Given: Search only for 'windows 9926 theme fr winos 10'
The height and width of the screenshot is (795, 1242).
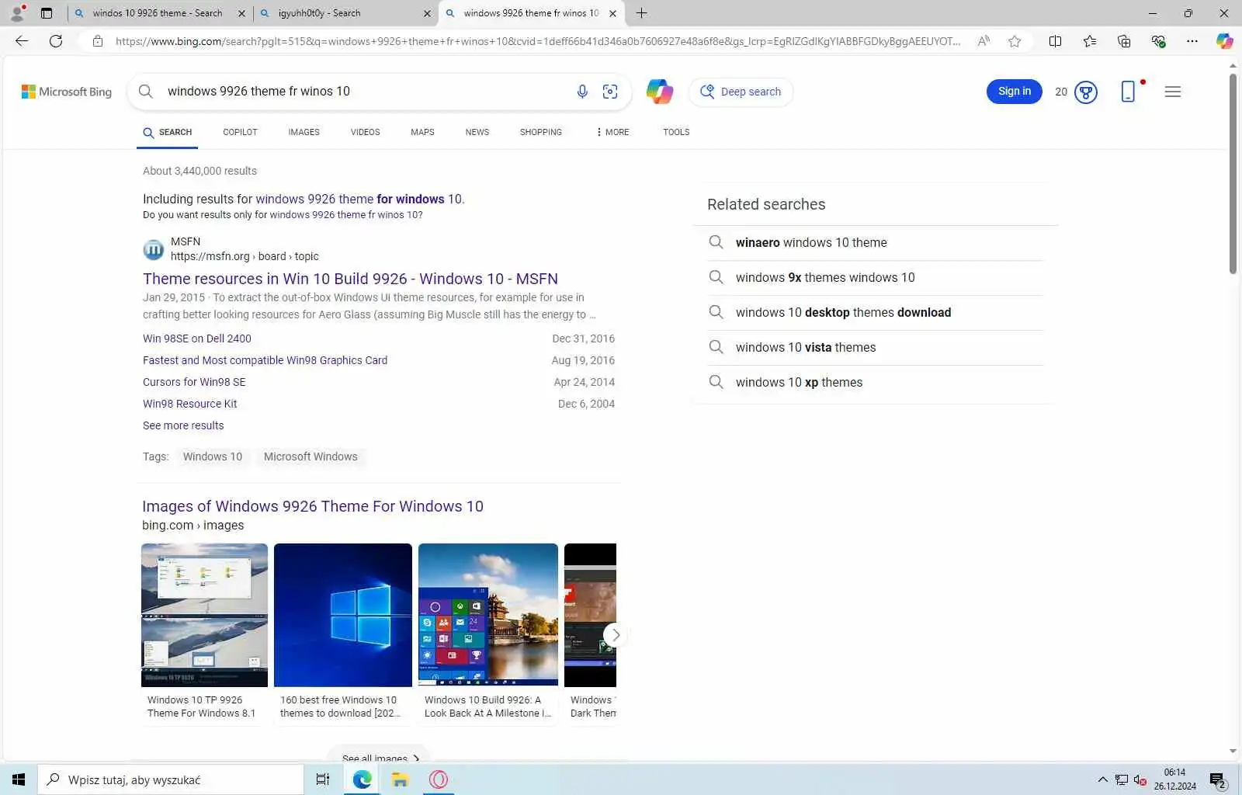Looking at the screenshot, I should pyautogui.click(x=346, y=215).
